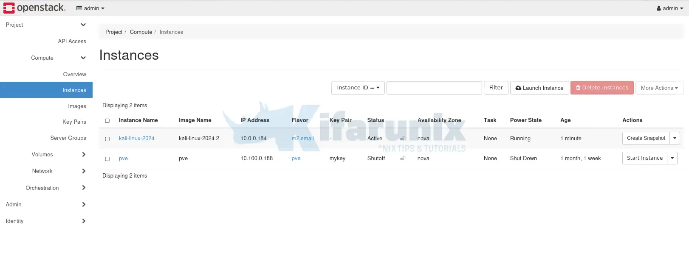Click the lock icon in the pve row
Screen dimensions: 689x253
click(x=403, y=158)
